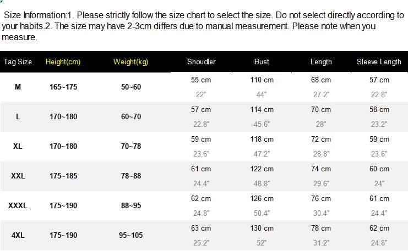This screenshot has height=251, width=408.
Task: Click the Sleeve Length column header
Action: 379,62
